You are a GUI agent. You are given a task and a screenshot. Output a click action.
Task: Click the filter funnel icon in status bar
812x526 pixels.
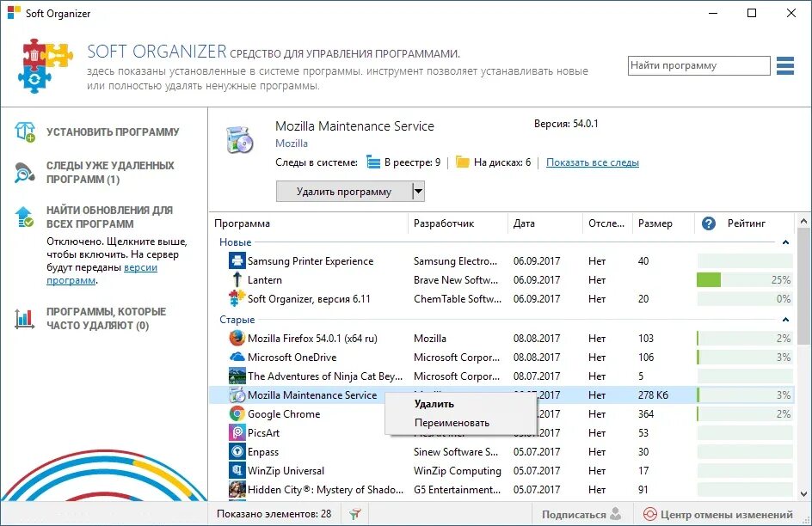click(x=354, y=514)
